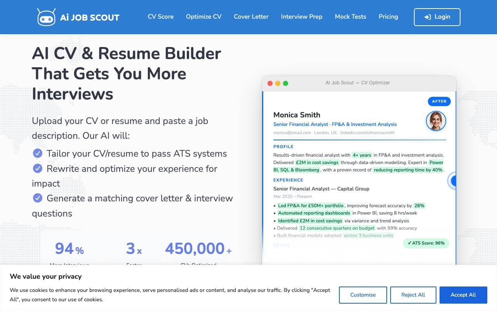Click the checkmark icon beside Tailor your CV
This screenshot has width=497, height=311.
click(x=38, y=154)
